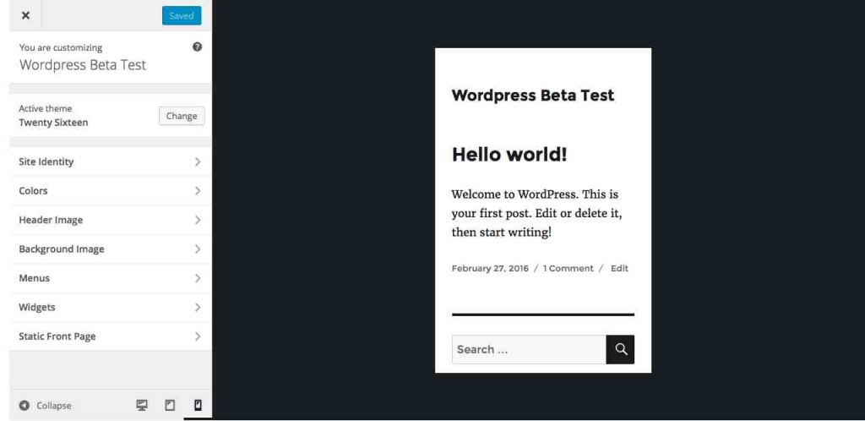
Task: Click into the Search field in preview
Action: pyautogui.click(x=529, y=349)
